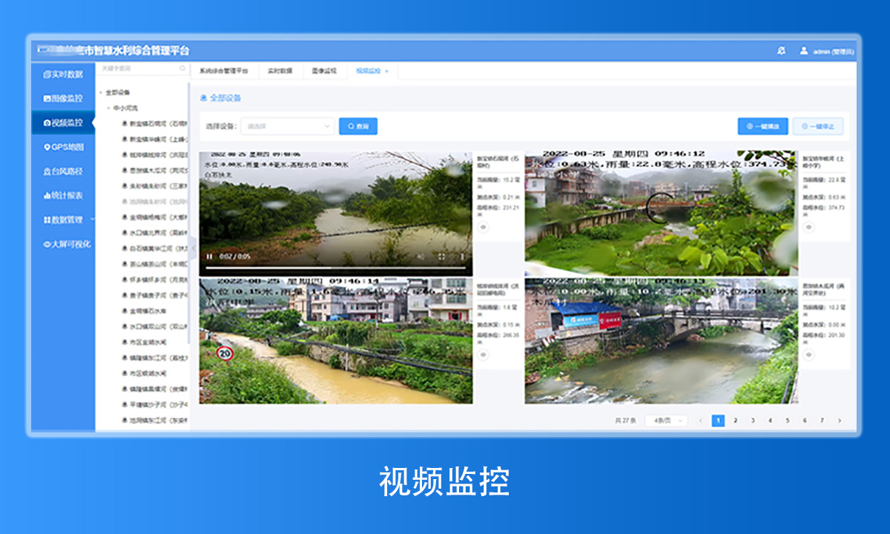Open the 选择设备 dropdown
The width and height of the screenshot is (890, 534).
tap(287, 126)
